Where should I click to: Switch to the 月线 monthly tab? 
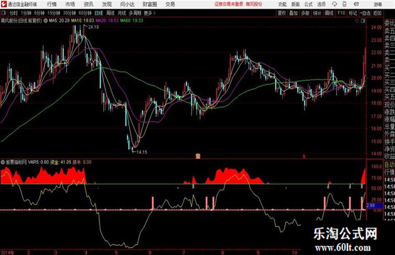click(x=122, y=13)
